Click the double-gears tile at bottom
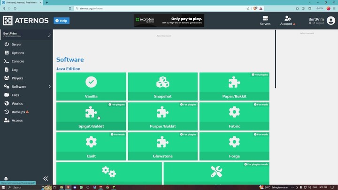The width and height of the screenshot is (338, 190). coord(109,174)
